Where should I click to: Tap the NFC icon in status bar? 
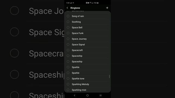click(87, 3)
